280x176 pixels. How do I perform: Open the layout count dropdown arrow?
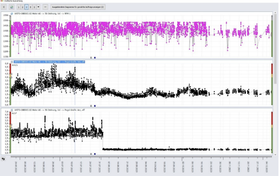coord(38,7)
